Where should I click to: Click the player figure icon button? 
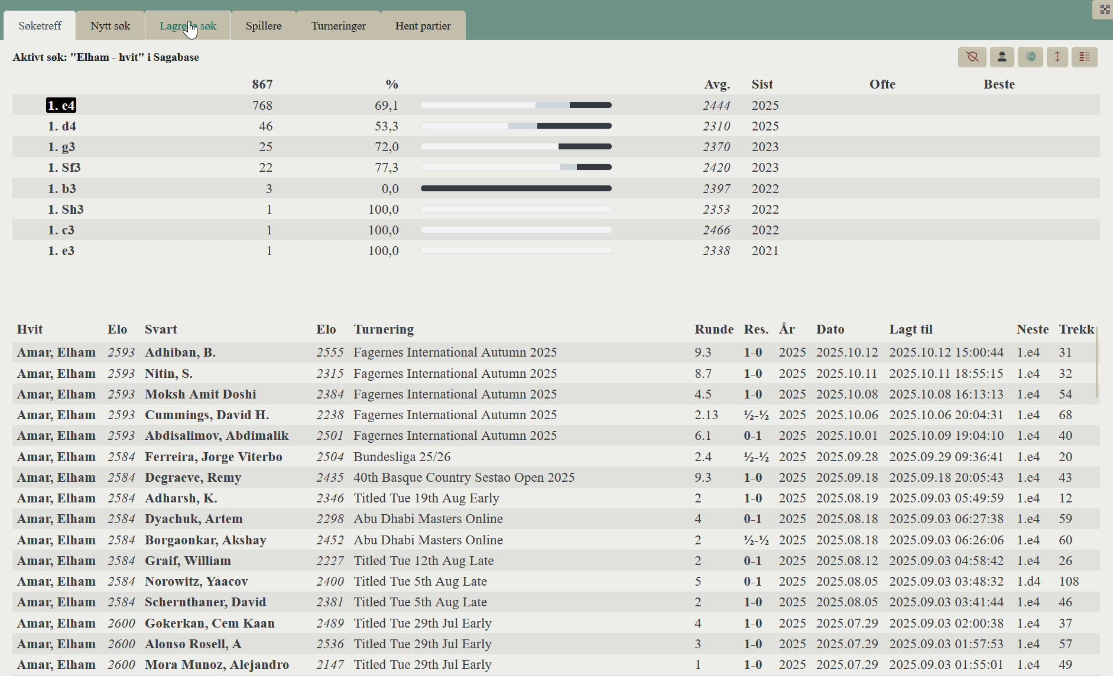tap(1002, 57)
